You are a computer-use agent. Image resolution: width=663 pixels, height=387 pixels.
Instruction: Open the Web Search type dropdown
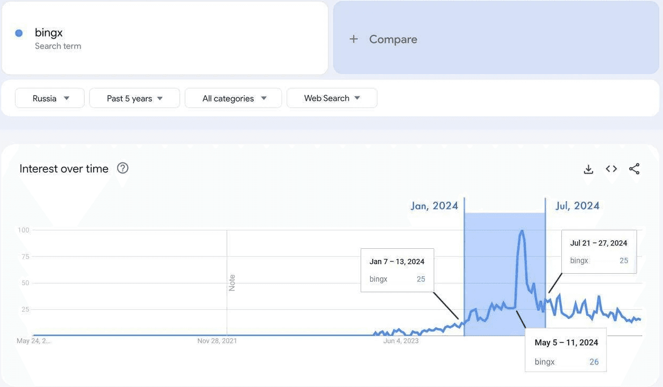(x=332, y=98)
